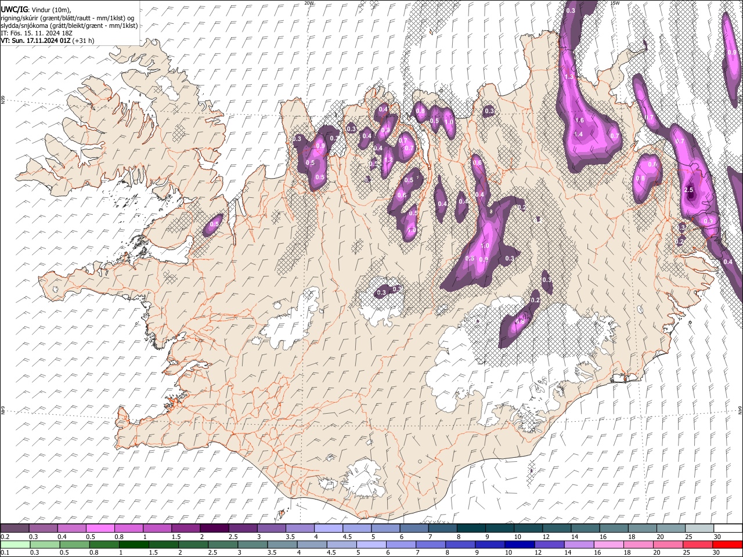Click the '(+31 h)' forecast offset
This screenshot has width=743, height=557.
84,41
